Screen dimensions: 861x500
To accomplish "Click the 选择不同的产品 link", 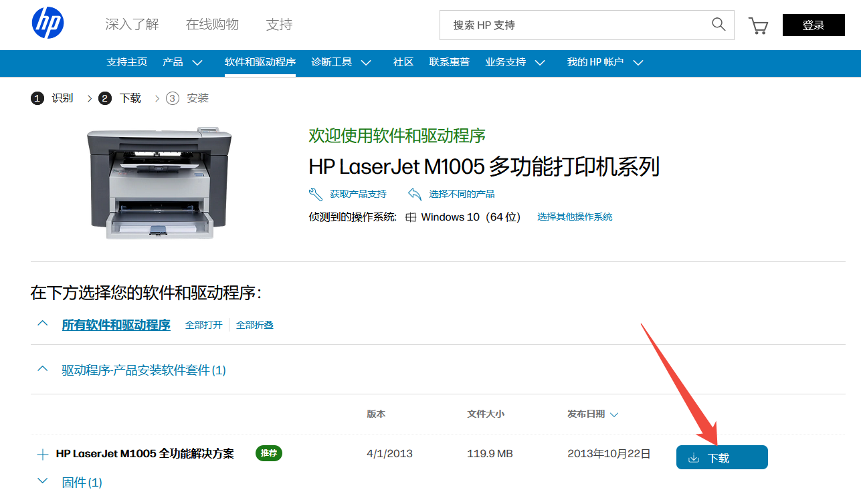I will 462,194.
